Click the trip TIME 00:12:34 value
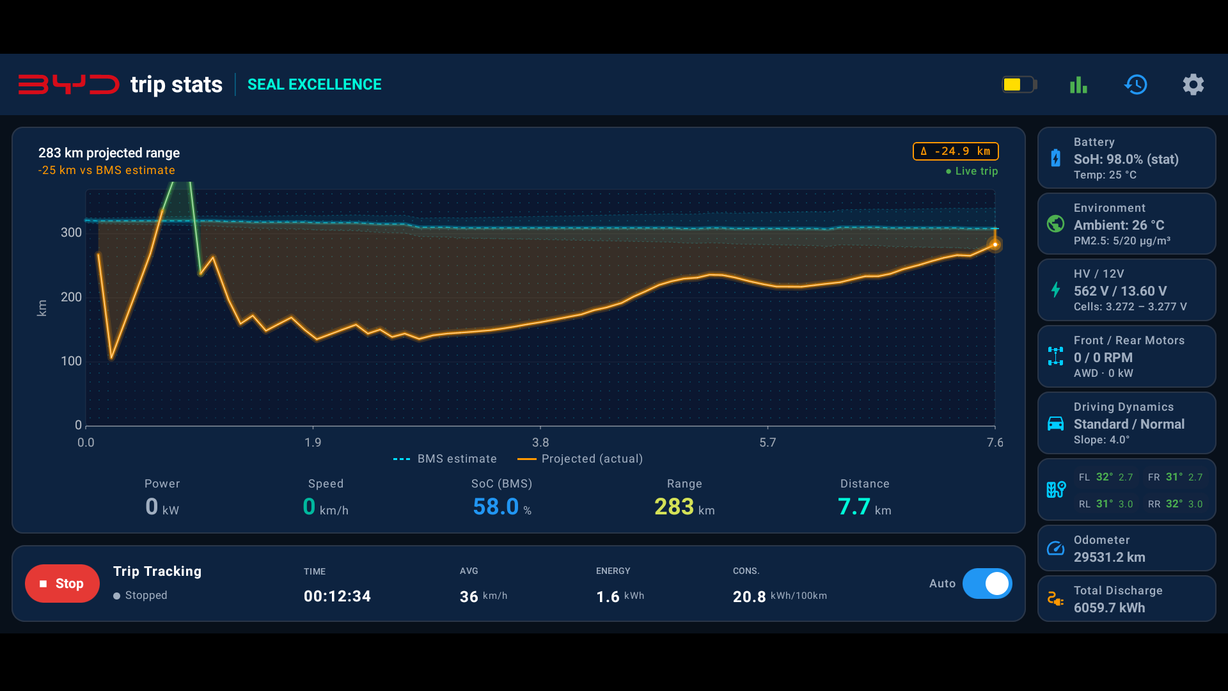 (x=337, y=596)
